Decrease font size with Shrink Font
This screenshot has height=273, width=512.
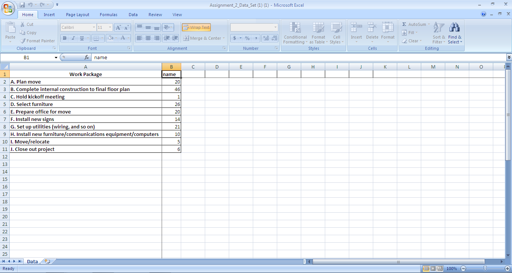click(x=126, y=27)
